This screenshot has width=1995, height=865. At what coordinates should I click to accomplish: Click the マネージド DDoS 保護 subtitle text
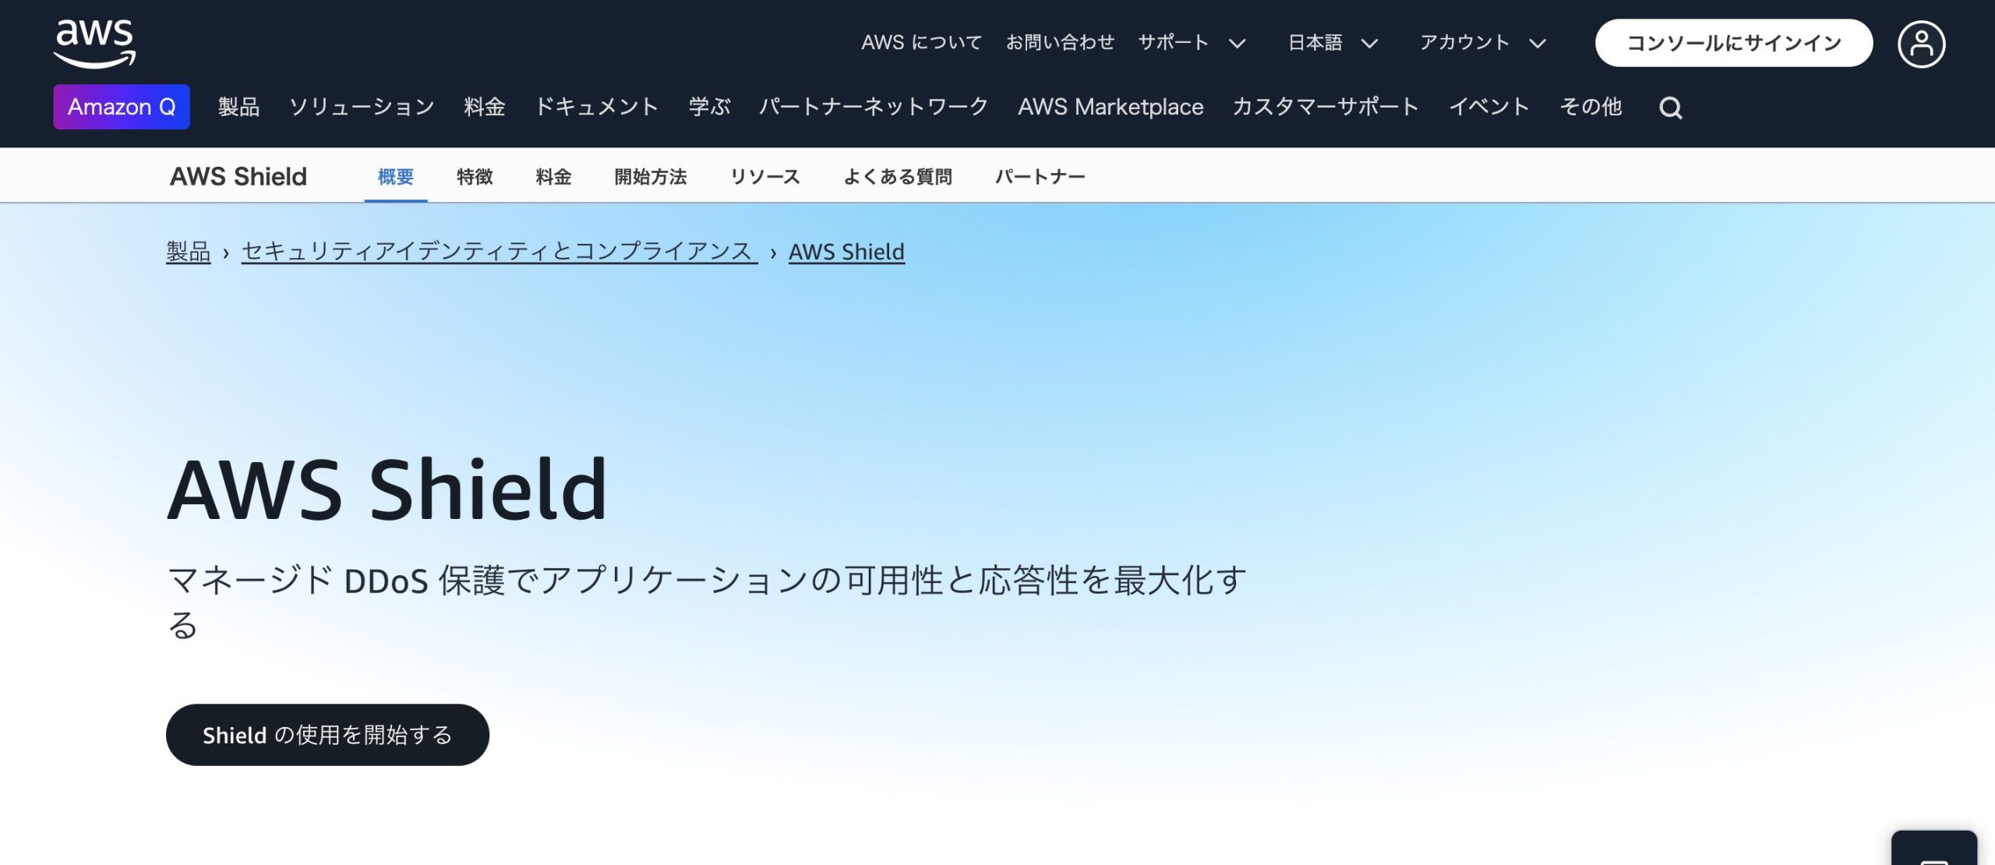(707, 602)
